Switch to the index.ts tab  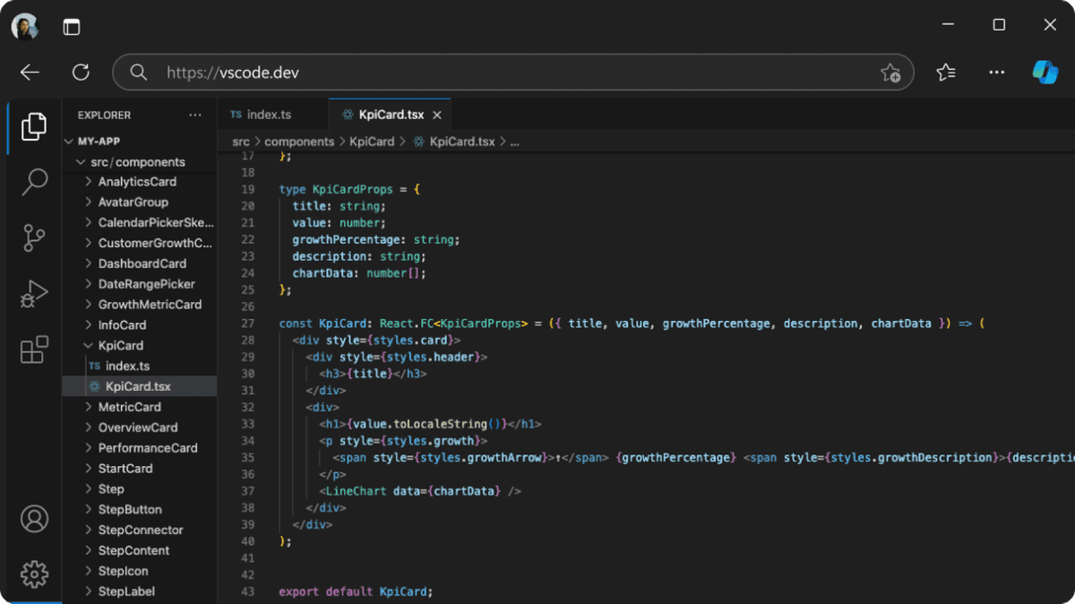click(268, 115)
